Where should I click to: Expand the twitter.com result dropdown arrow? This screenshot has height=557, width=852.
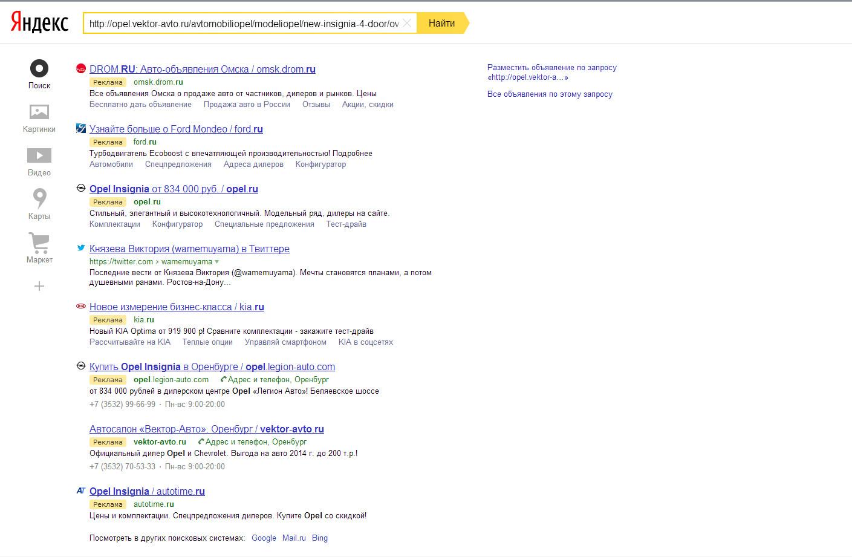(x=217, y=262)
